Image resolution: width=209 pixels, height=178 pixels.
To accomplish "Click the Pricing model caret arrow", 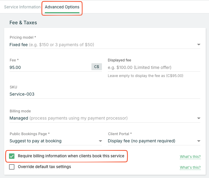I will 198,45.
